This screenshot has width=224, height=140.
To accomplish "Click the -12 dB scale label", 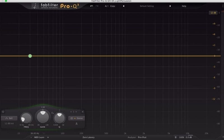I will point(213,99).
